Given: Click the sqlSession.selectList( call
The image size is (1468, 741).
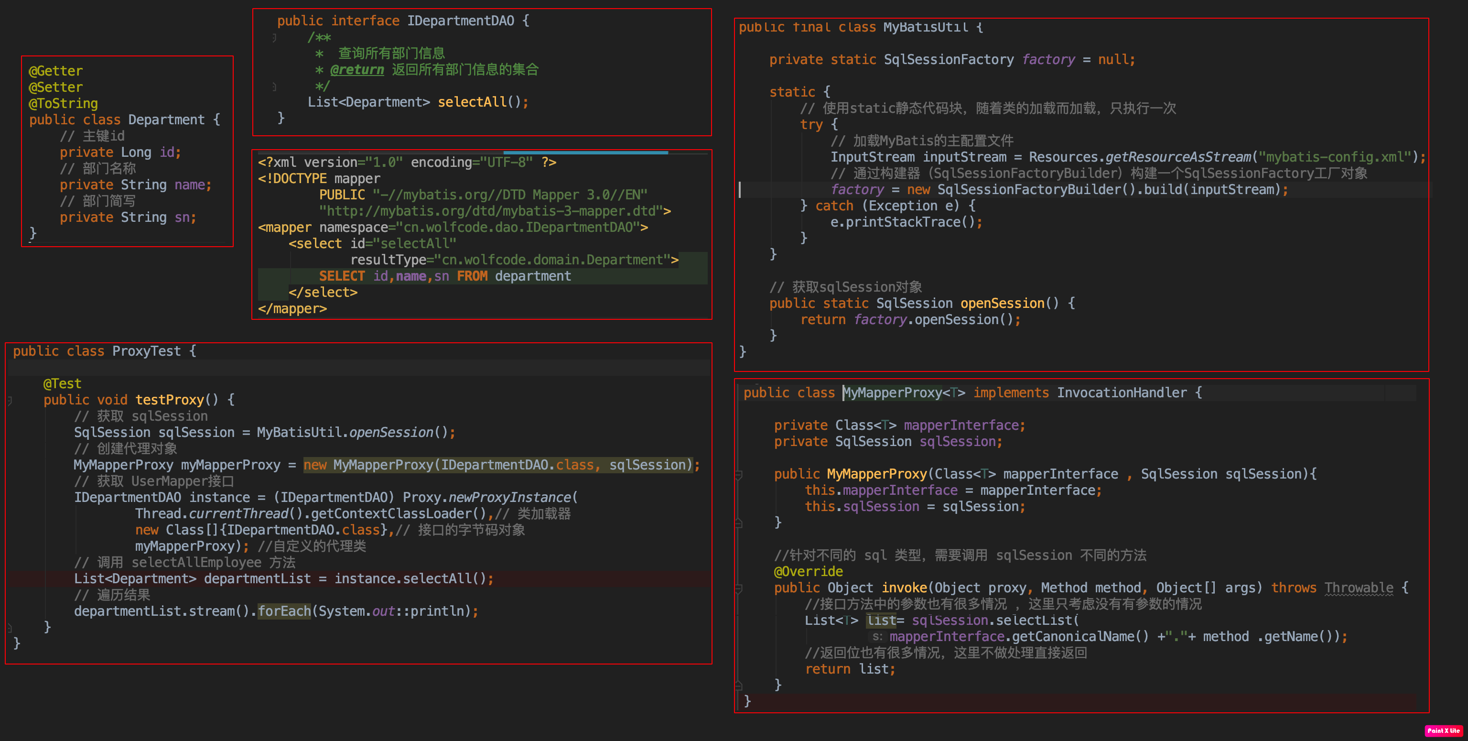Looking at the screenshot, I should (x=995, y=620).
